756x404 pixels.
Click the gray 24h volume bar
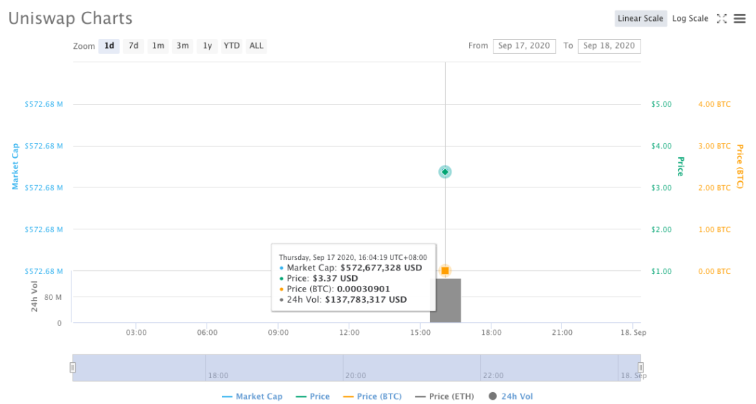pos(445,301)
